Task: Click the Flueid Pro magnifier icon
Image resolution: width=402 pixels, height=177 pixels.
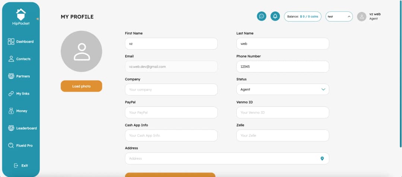Action: (x=11, y=145)
